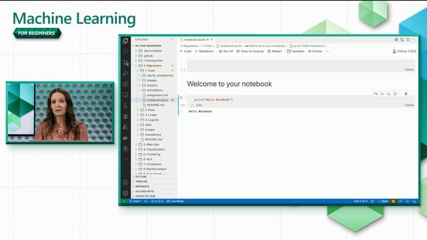The image size is (427, 240).
Task: Open the Explorer view in activity bar
Action: pyautogui.click(x=125, y=41)
